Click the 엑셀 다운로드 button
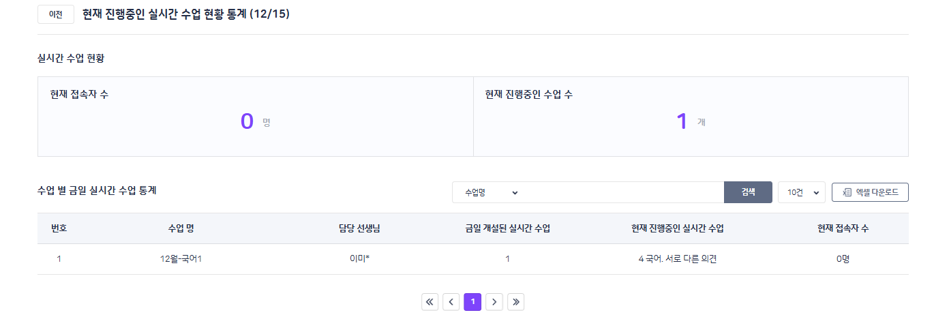934x332 pixels. point(870,193)
